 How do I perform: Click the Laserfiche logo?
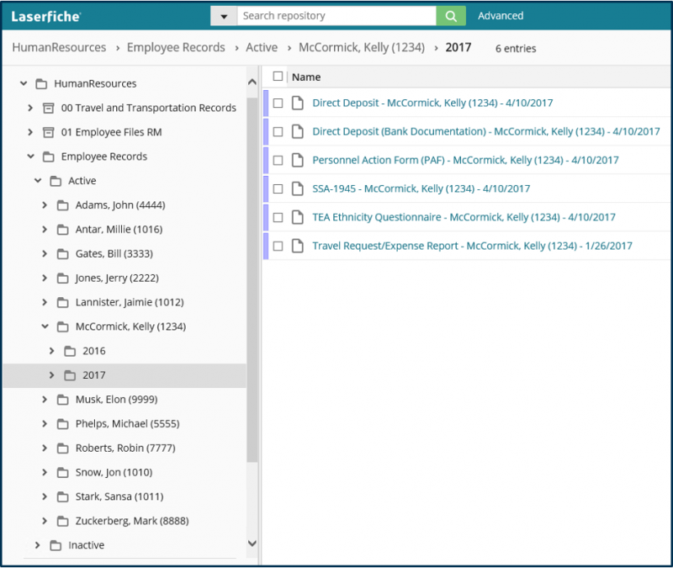[44, 14]
